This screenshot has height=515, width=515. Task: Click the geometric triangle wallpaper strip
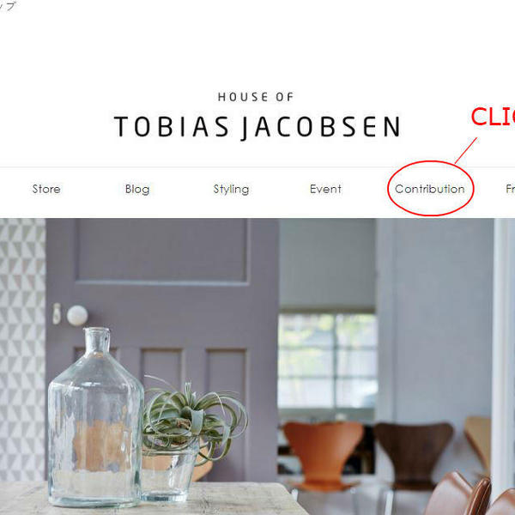(x=22, y=350)
